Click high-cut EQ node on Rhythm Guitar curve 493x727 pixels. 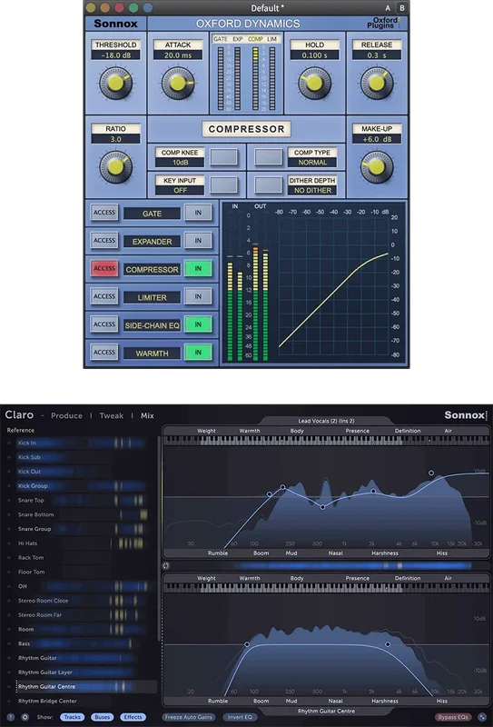[x=388, y=644]
